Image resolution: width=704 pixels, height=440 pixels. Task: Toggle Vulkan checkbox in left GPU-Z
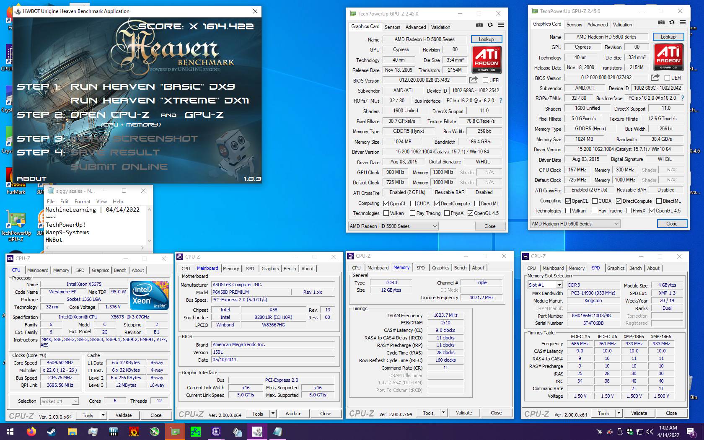click(386, 213)
